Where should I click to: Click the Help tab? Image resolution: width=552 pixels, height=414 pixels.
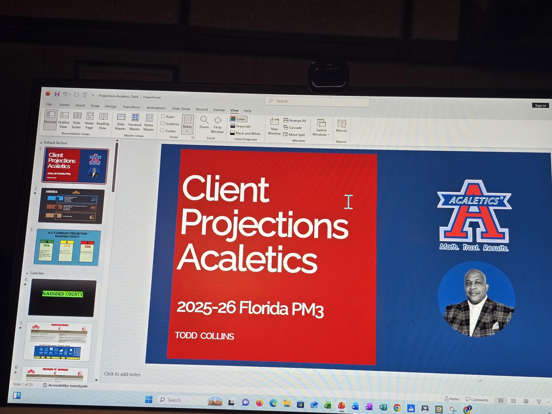pos(248,111)
